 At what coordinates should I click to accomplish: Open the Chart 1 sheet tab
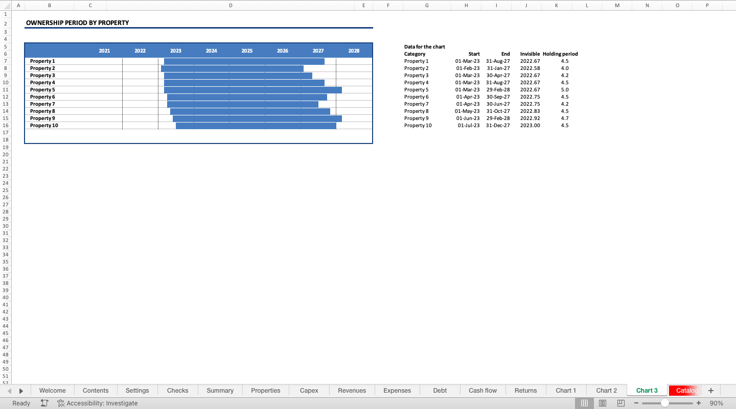[x=566, y=390]
